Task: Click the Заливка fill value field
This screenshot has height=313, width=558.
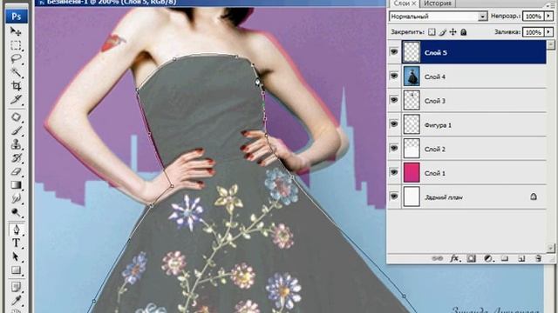Action: (x=533, y=32)
